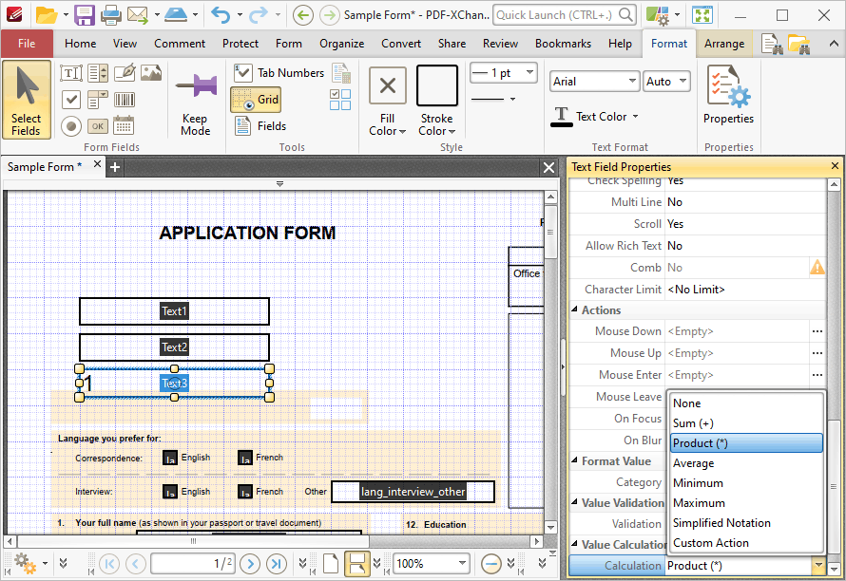Viewport: 846px width, 581px height.
Task: Click the page number input field
Action: (x=193, y=564)
